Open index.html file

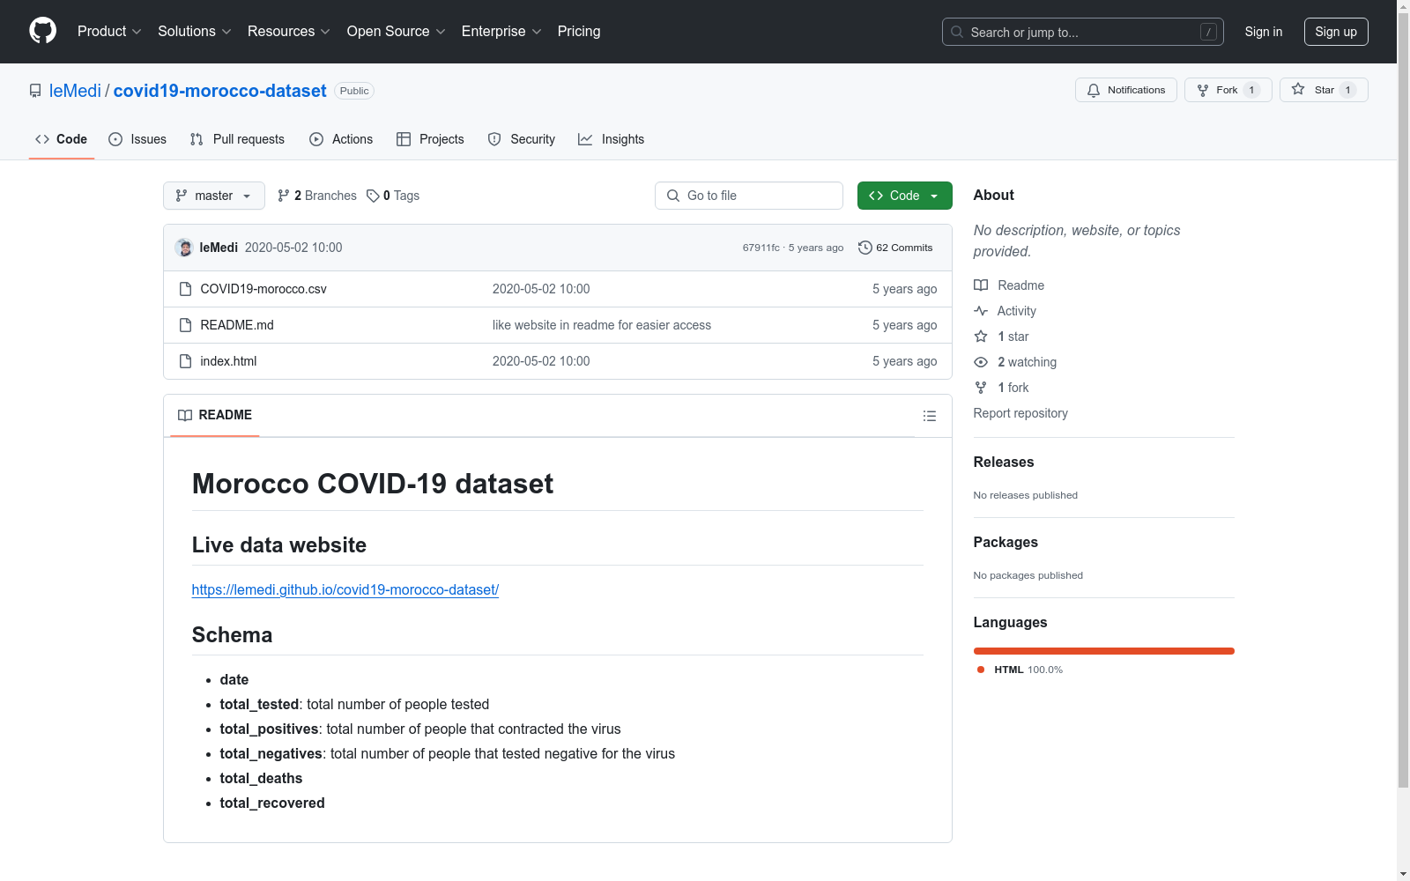click(228, 361)
